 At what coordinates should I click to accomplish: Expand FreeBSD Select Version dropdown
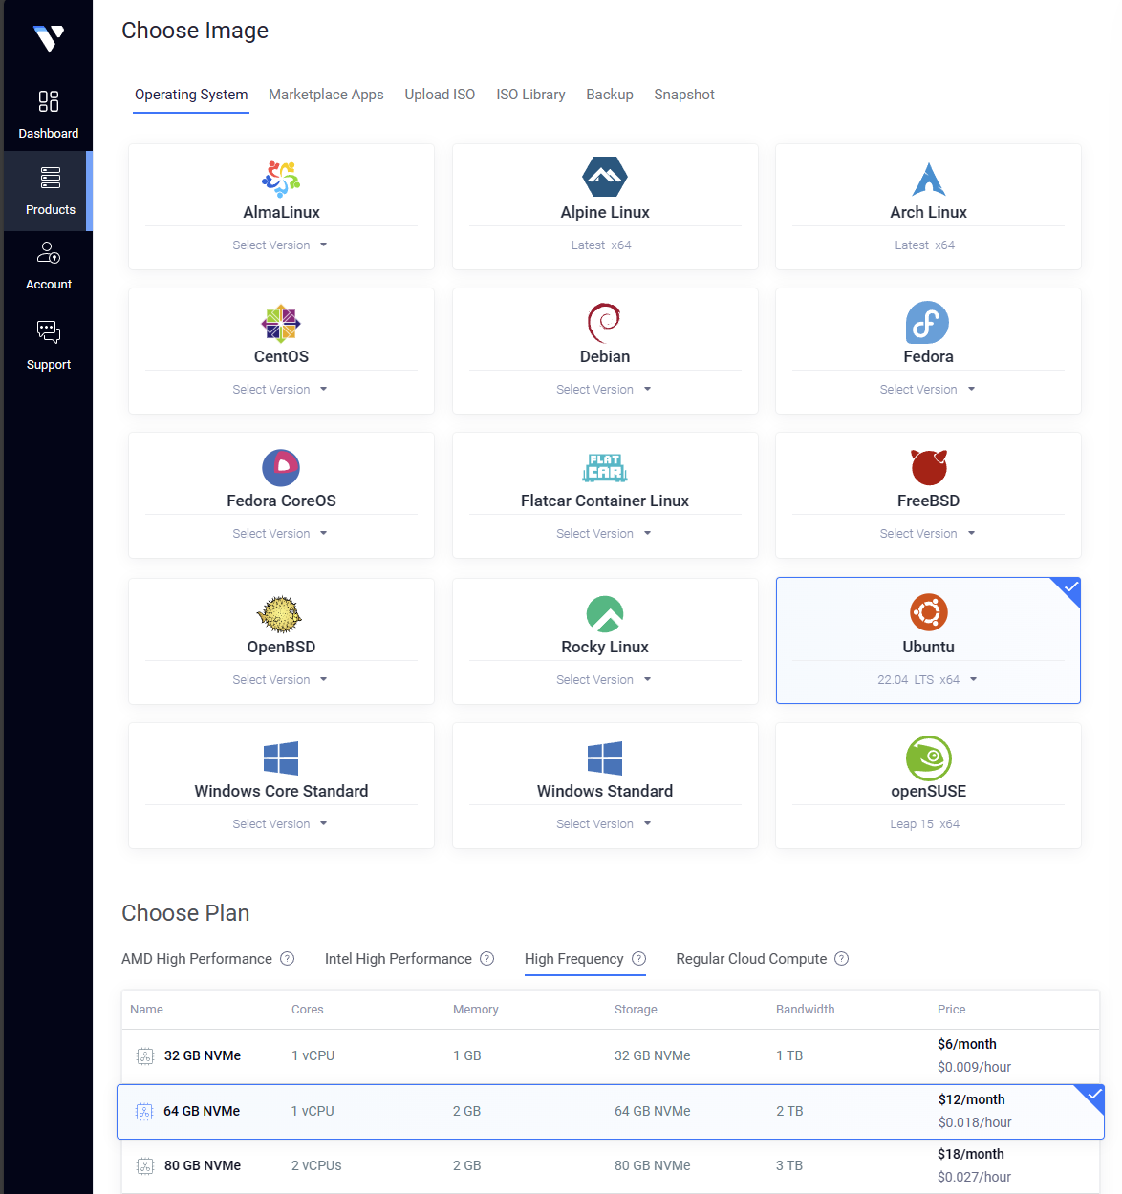tap(927, 534)
